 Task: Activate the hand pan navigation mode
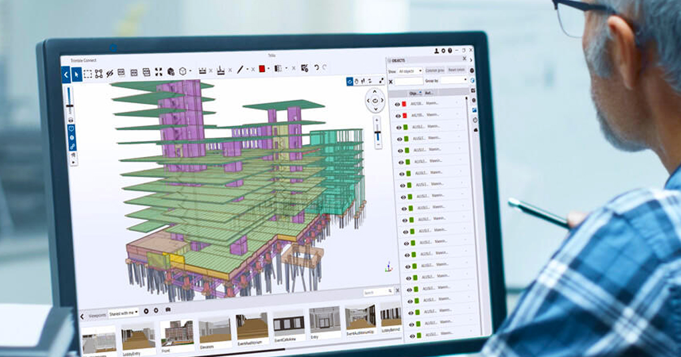click(356, 81)
